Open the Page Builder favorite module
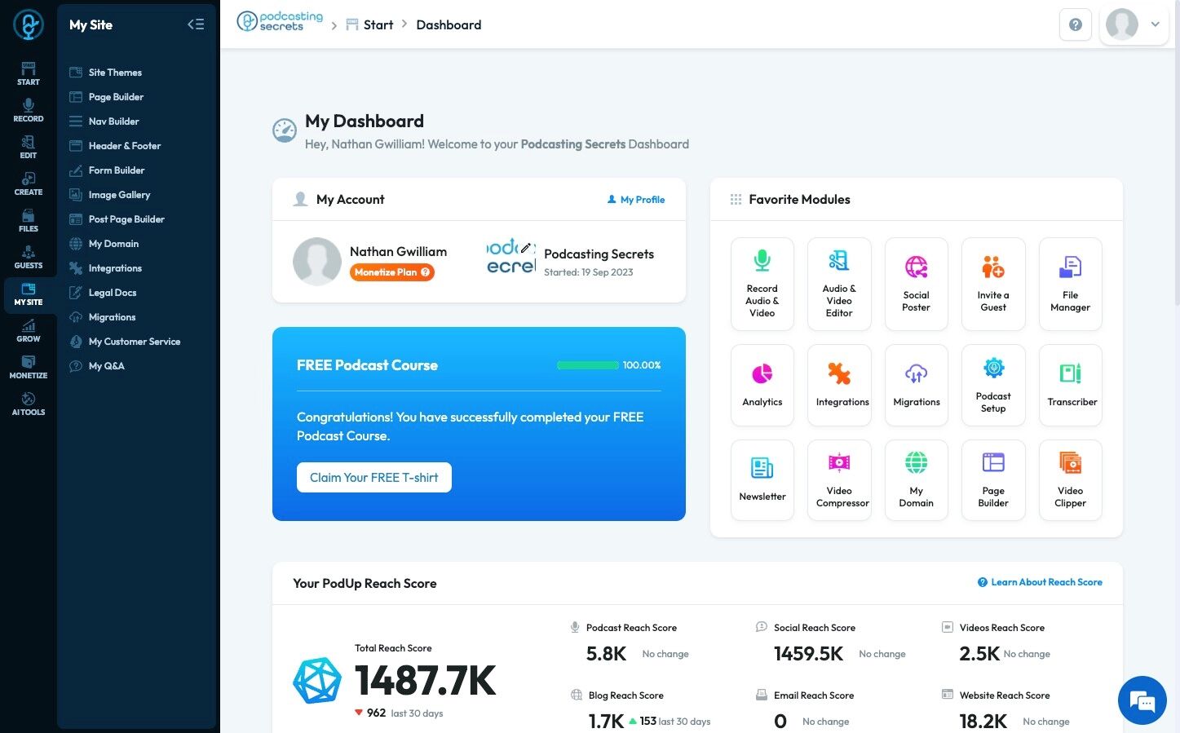This screenshot has width=1180, height=733. (993, 480)
